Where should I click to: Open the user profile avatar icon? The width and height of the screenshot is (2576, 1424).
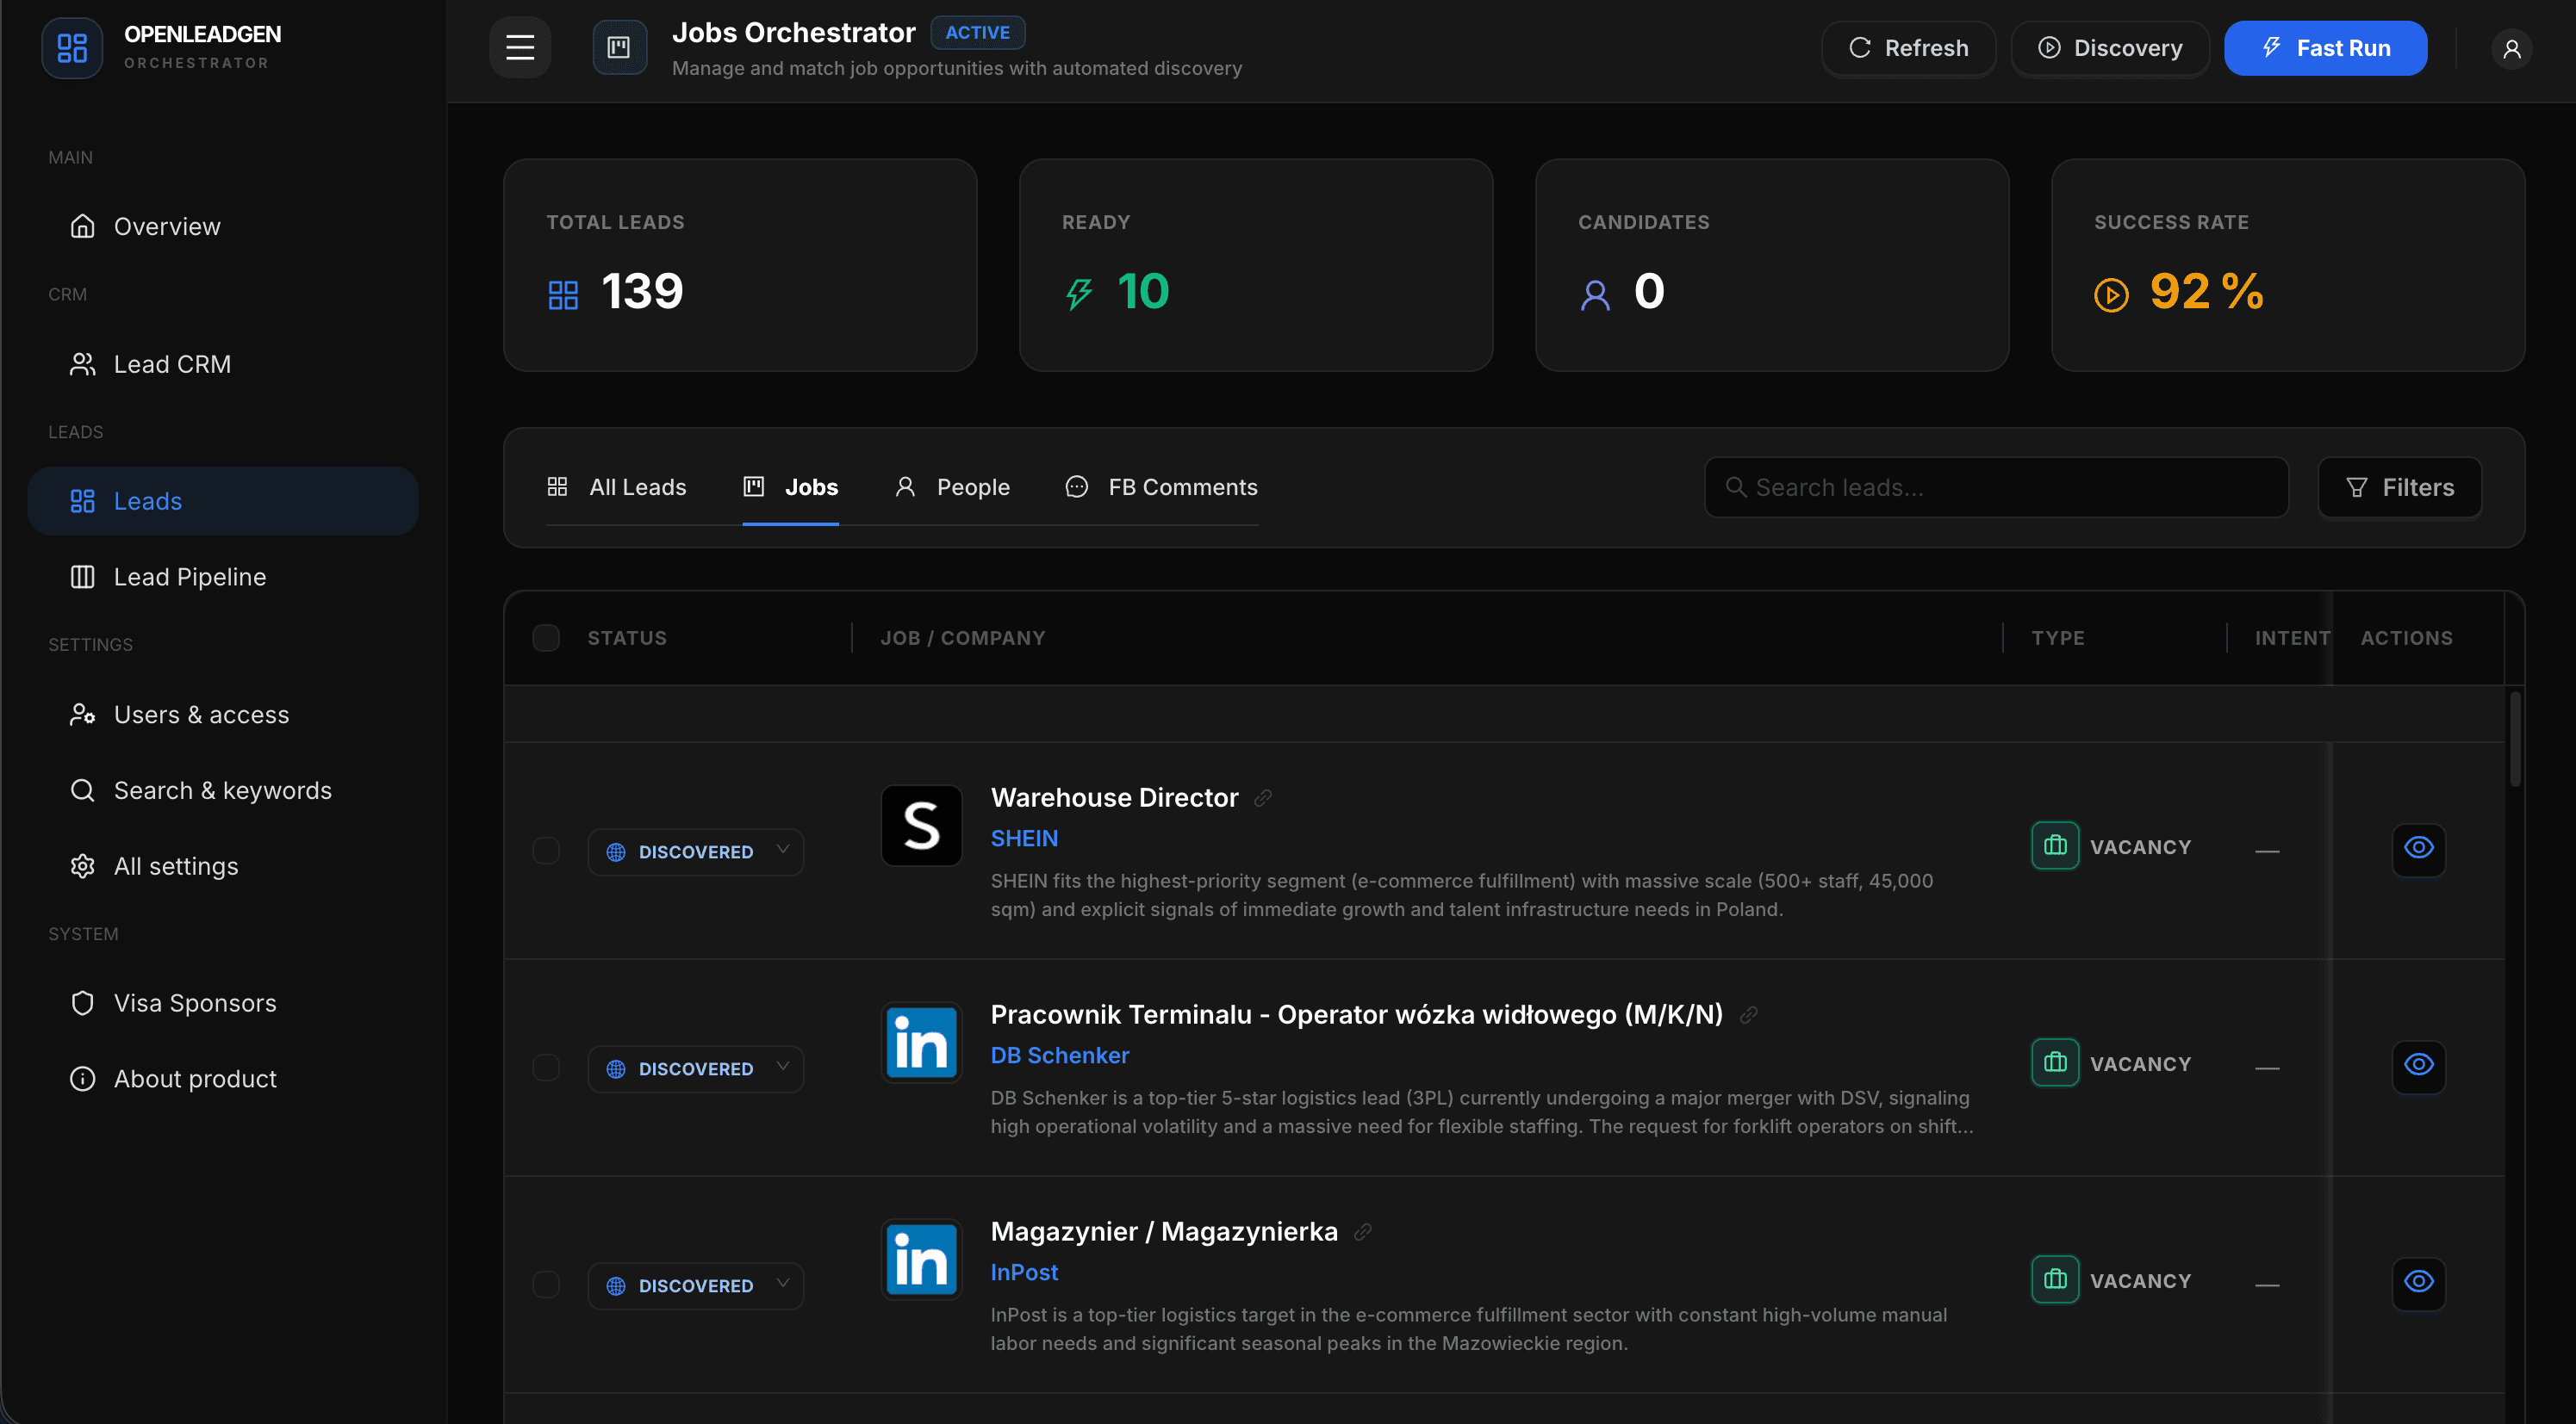tap(2511, 49)
